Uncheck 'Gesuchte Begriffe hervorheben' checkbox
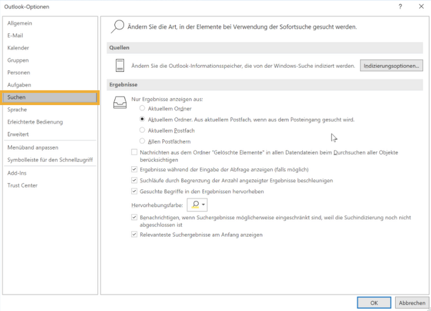 [x=134, y=192]
